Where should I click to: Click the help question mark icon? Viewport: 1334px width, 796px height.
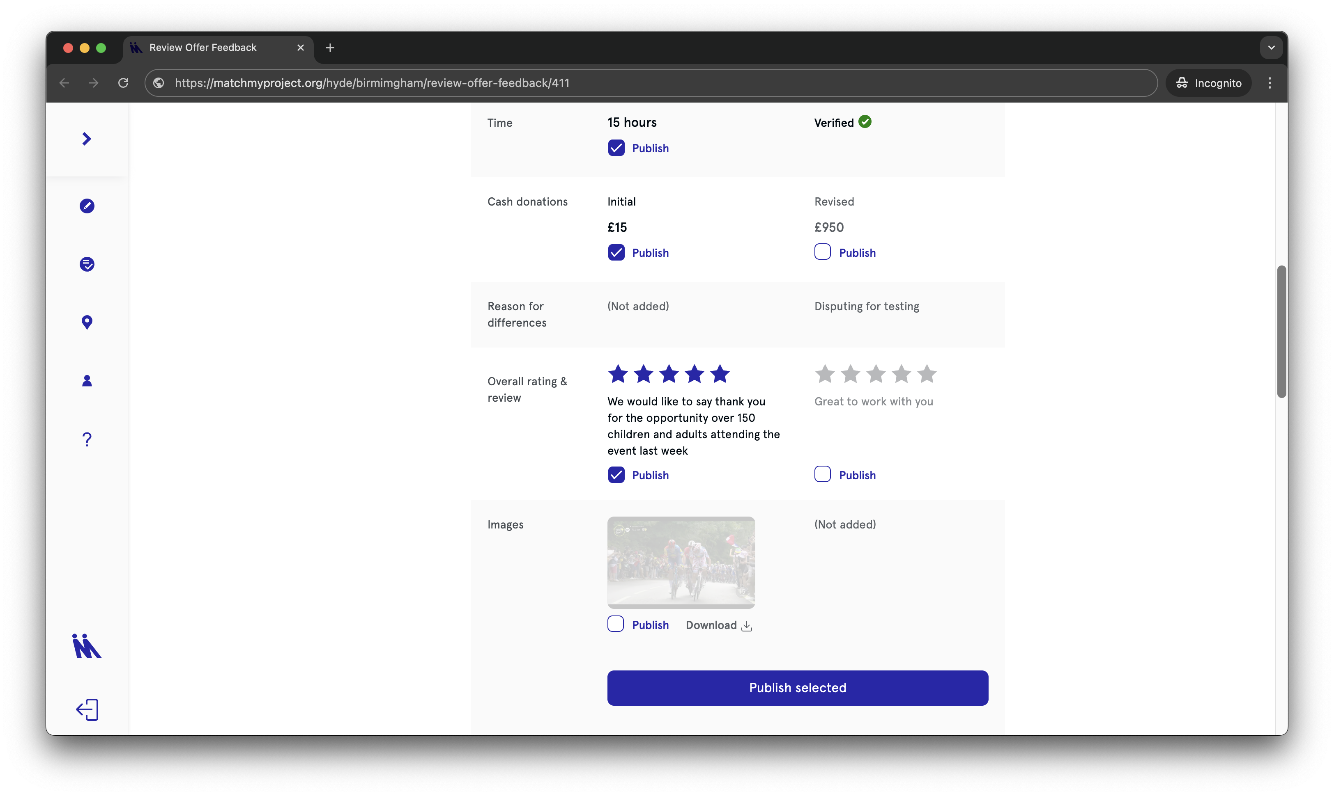(x=87, y=439)
